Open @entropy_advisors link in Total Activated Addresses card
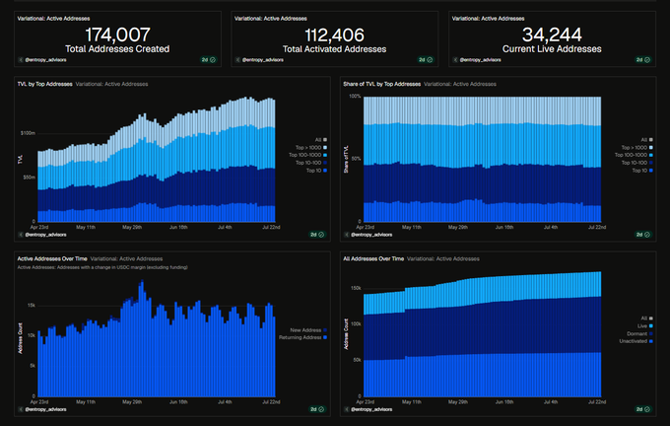Screen dimensions: 670x426 tap(263, 60)
